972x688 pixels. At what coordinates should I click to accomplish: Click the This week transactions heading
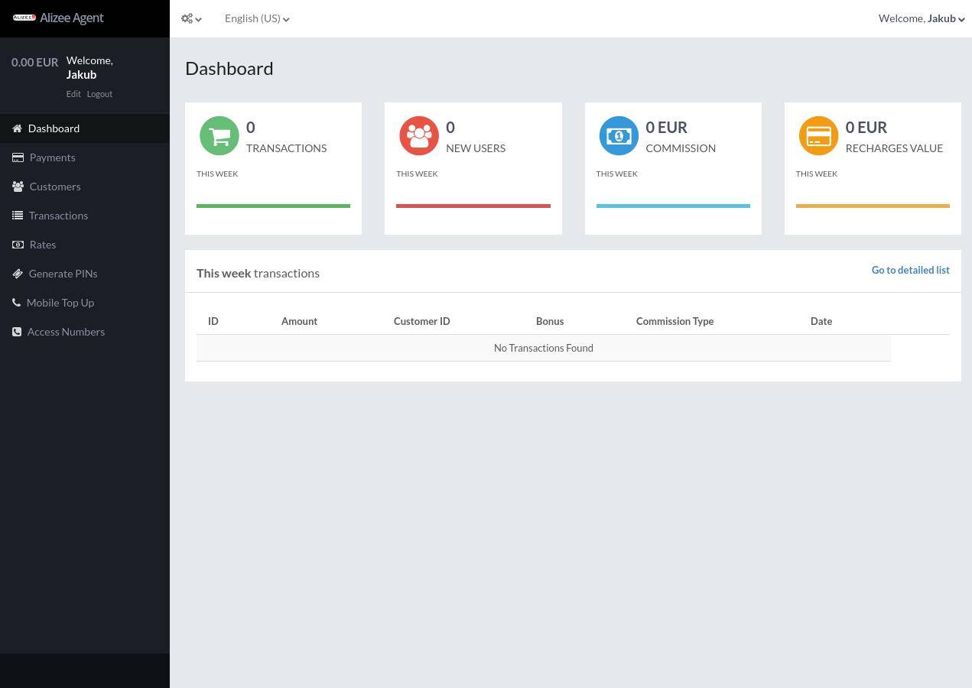tap(258, 273)
